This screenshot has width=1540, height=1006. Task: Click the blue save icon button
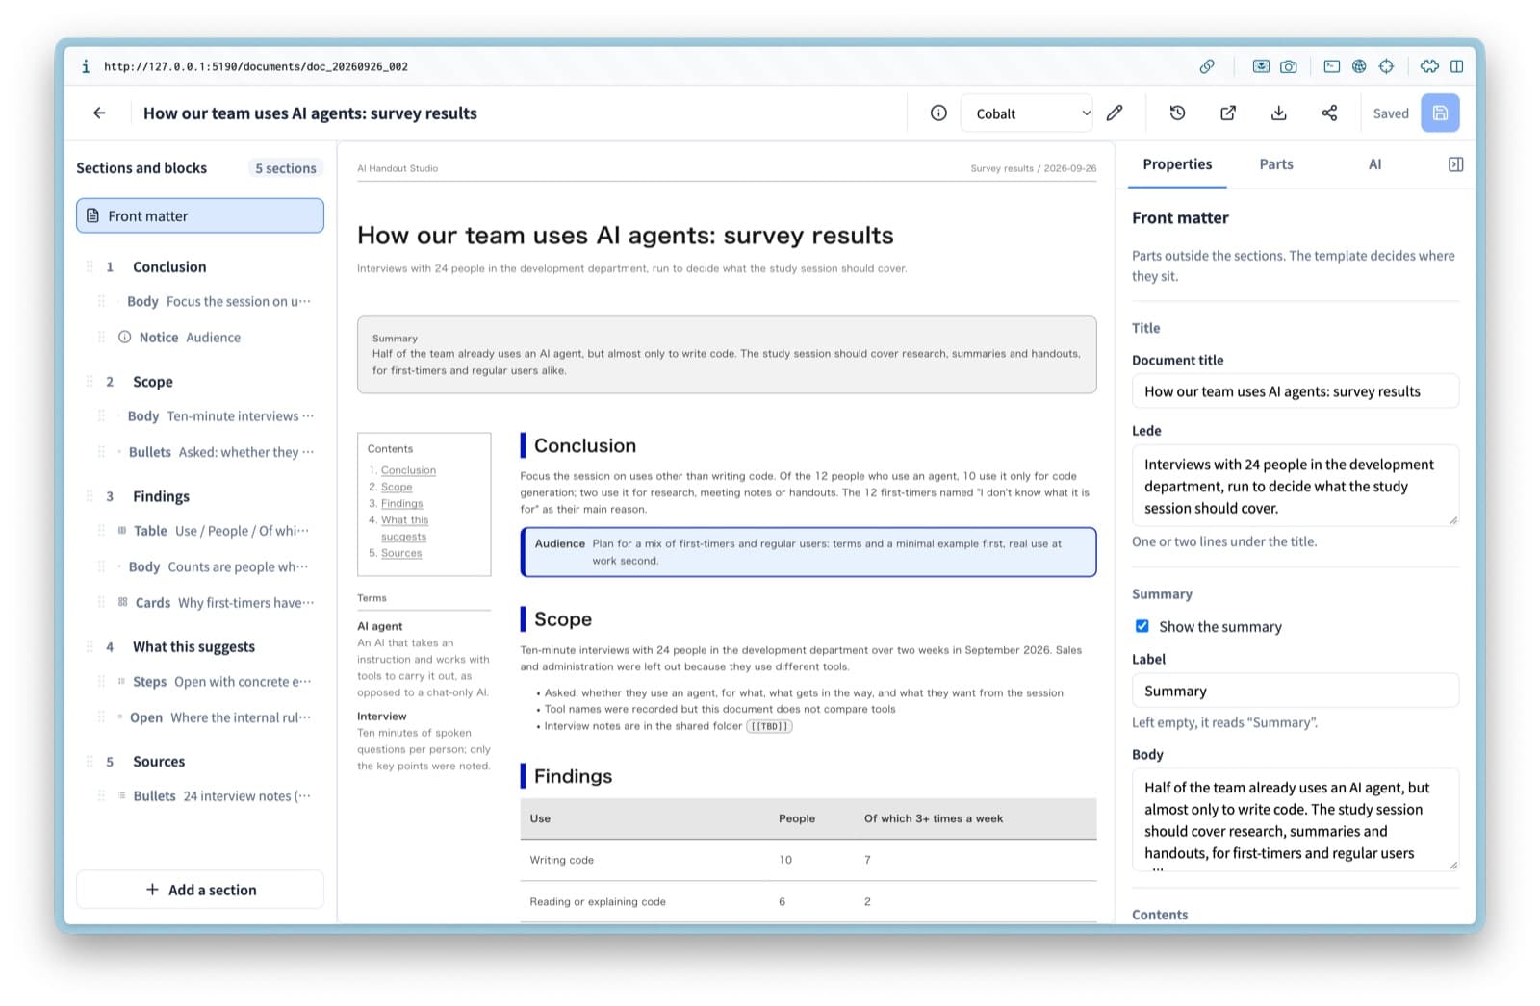(x=1440, y=113)
